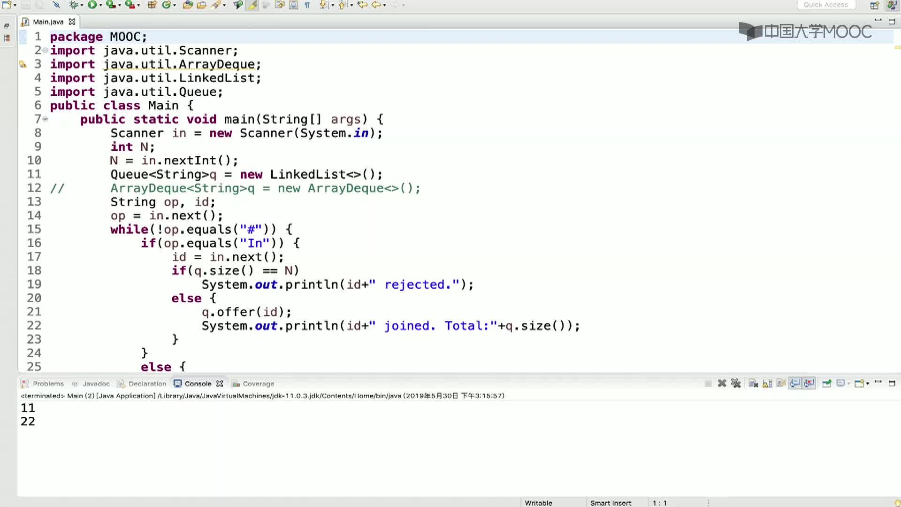Click the Writable status bar entry
The height and width of the screenshot is (507, 901).
[x=538, y=503]
